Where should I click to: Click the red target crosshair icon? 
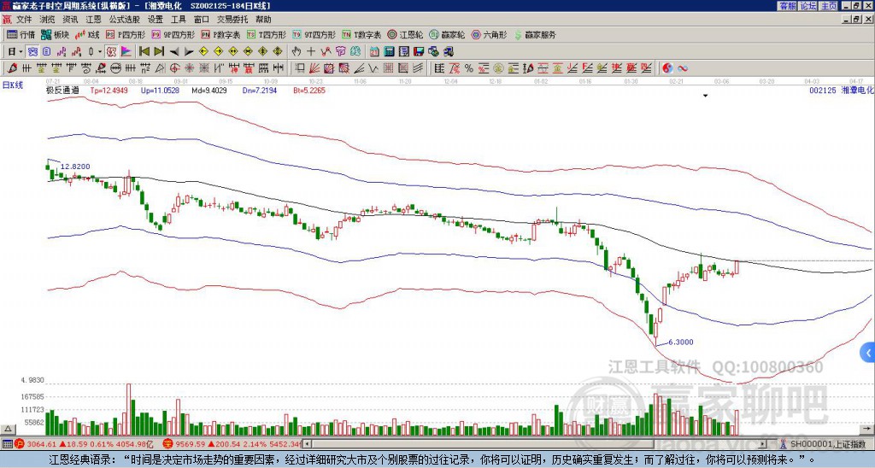point(174,68)
